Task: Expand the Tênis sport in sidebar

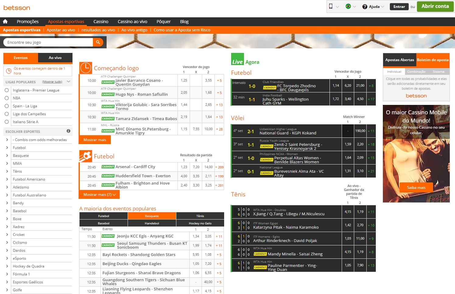Action: (7, 171)
